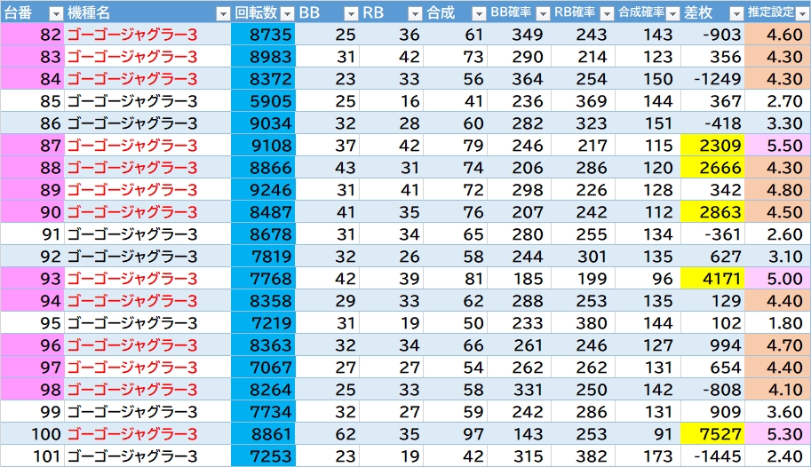The width and height of the screenshot is (811, 467).
Task: Select machine number cell 93
Action: tap(32, 279)
